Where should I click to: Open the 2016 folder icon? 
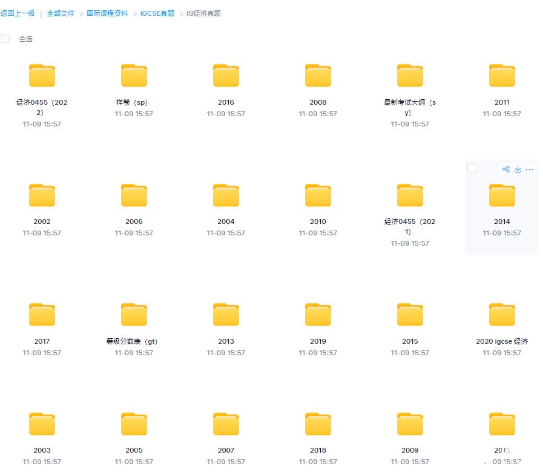point(226,75)
